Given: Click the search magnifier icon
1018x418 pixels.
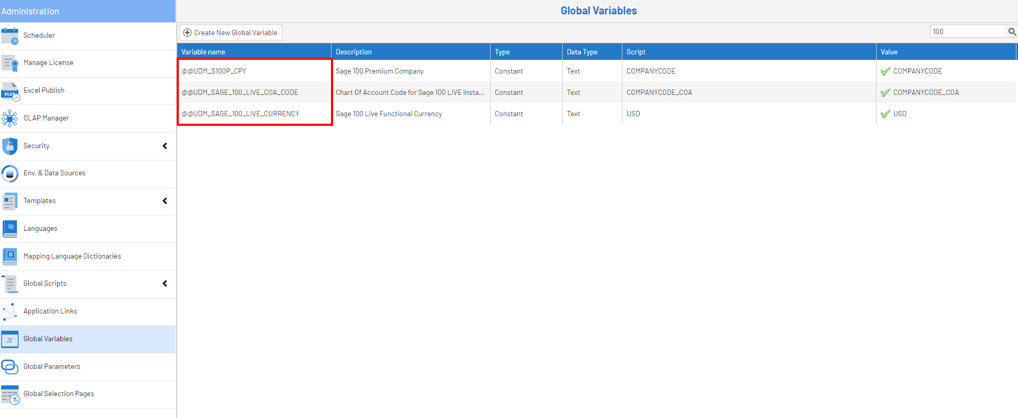Looking at the screenshot, I should click(x=1012, y=32).
